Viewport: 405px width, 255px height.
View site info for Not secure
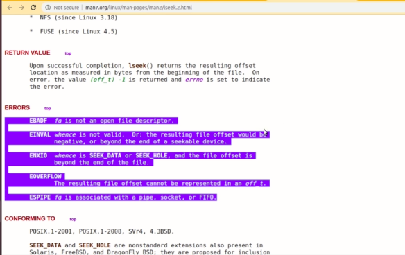(x=62, y=8)
